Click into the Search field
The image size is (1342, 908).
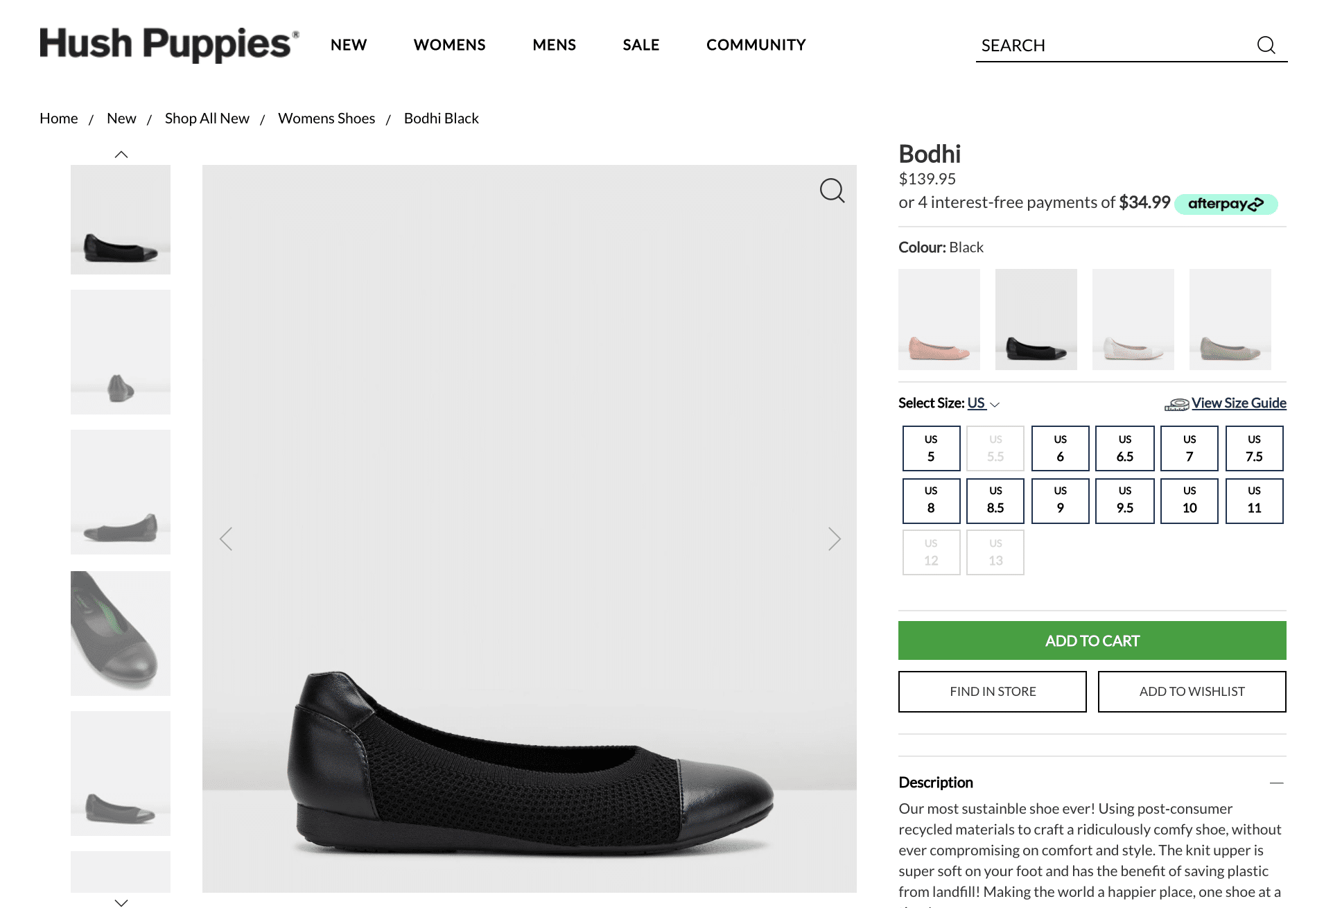tap(1109, 46)
